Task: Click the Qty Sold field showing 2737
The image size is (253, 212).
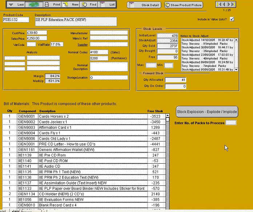Action: (x=168, y=46)
